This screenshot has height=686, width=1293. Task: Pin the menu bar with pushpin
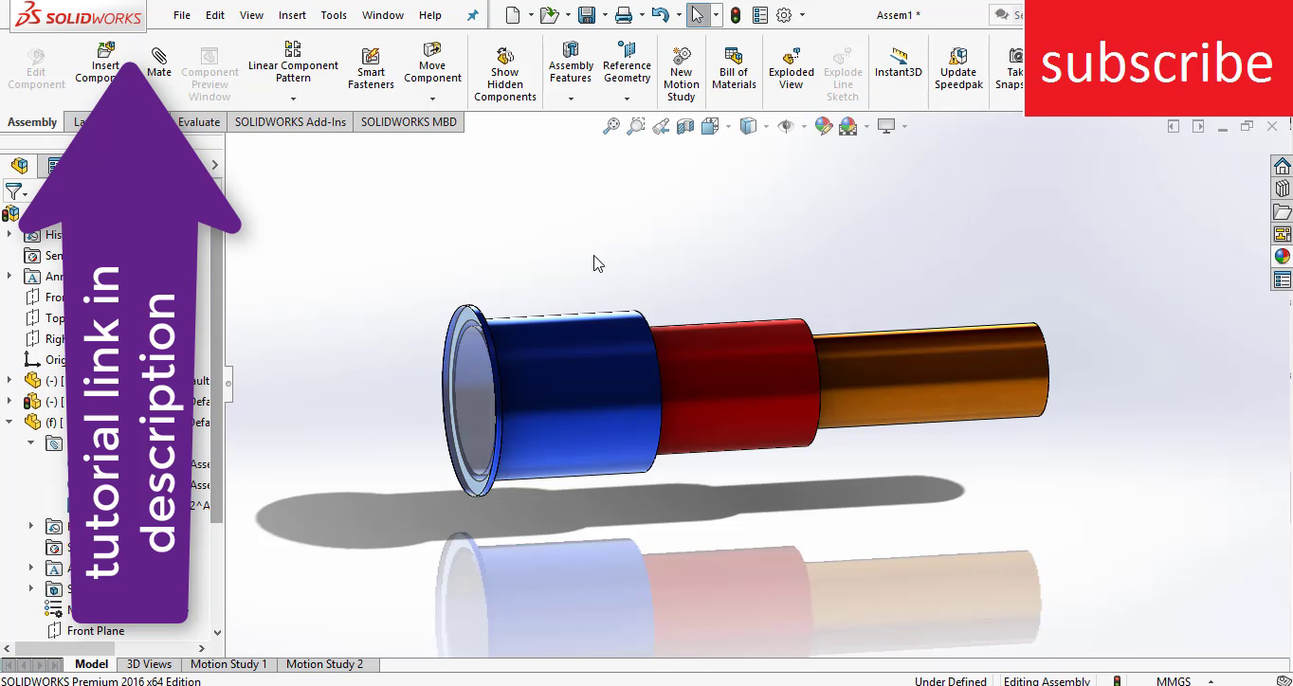(473, 15)
